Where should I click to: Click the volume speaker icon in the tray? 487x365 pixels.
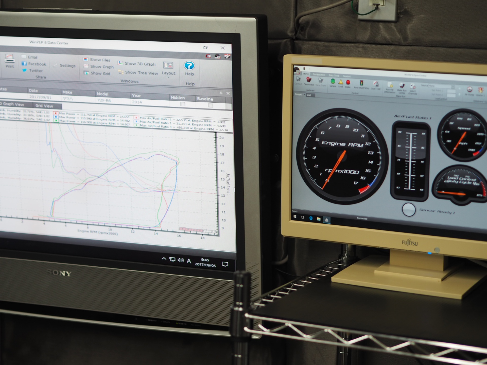tap(181, 260)
